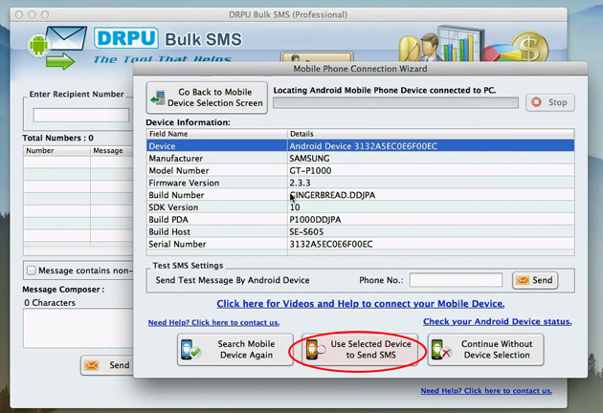Image resolution: width=603 pixels, height=413 pixels.
Task: Click the Number column header in main window
Action: coord(56,151)
